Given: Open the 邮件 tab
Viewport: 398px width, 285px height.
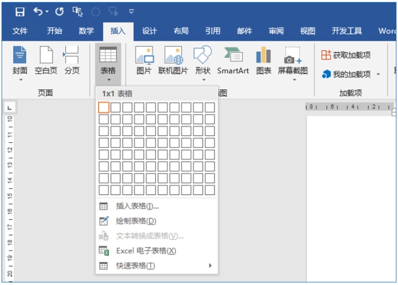Looking at the screenshot, I should [x=244, y=31].
